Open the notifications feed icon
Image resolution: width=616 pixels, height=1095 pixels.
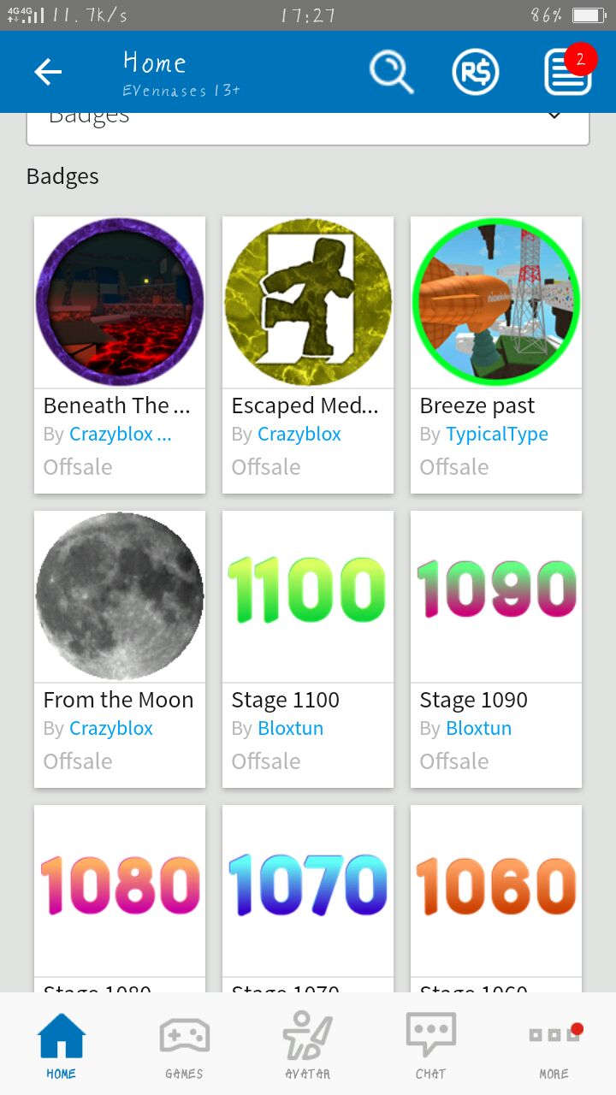(567, 72)
